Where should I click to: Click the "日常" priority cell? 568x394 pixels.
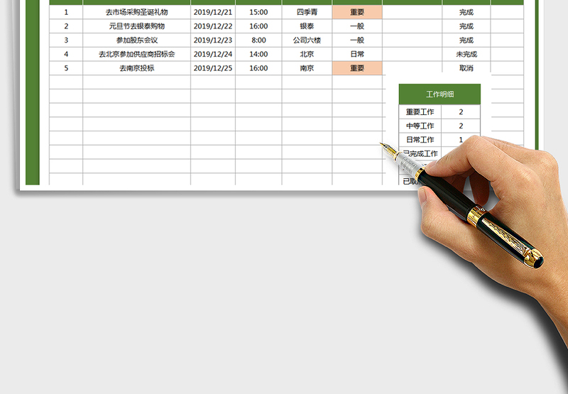pyautogui.click(x=357, y=54)
